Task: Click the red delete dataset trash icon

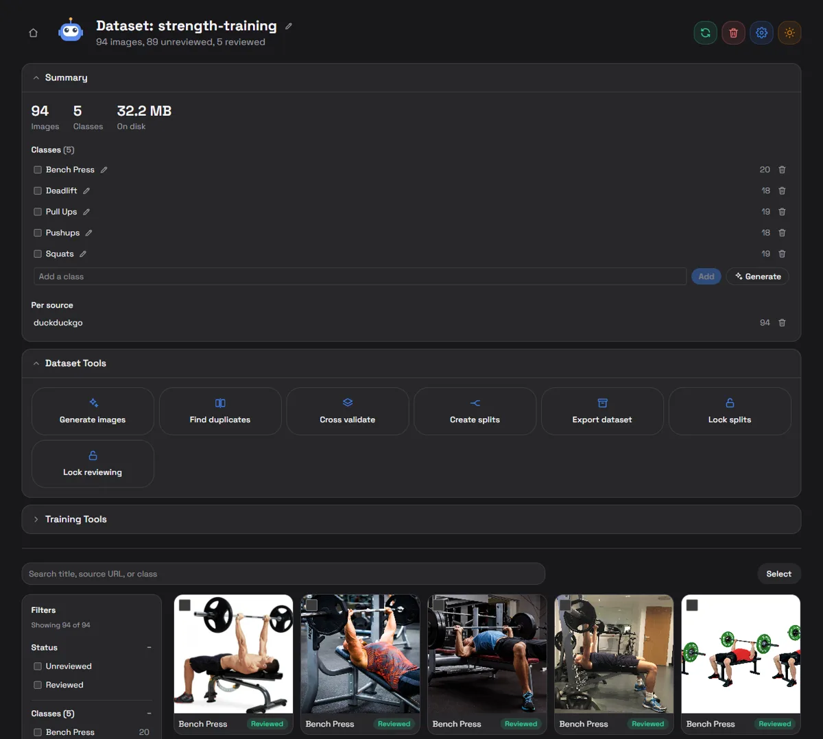Action: click(733, 33)
